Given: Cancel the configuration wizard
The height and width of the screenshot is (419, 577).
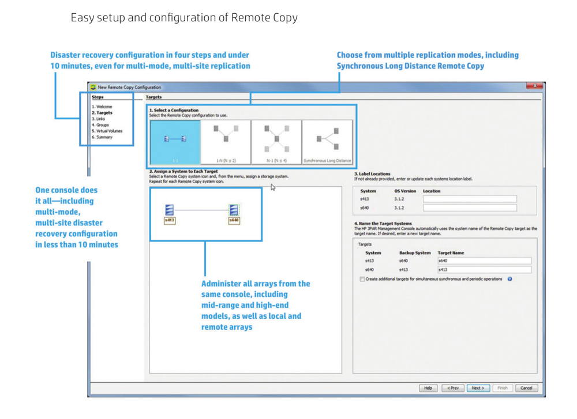Looking at the screenshot, I should tap(526, 388).
